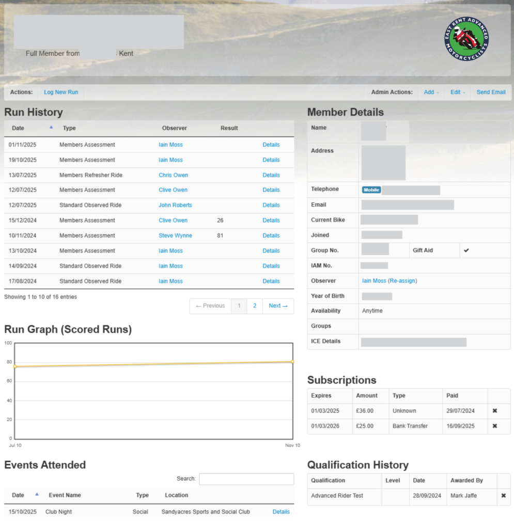
Task: Click the Next pagination button
Action: pyautogui.click(x=278, y=306)
